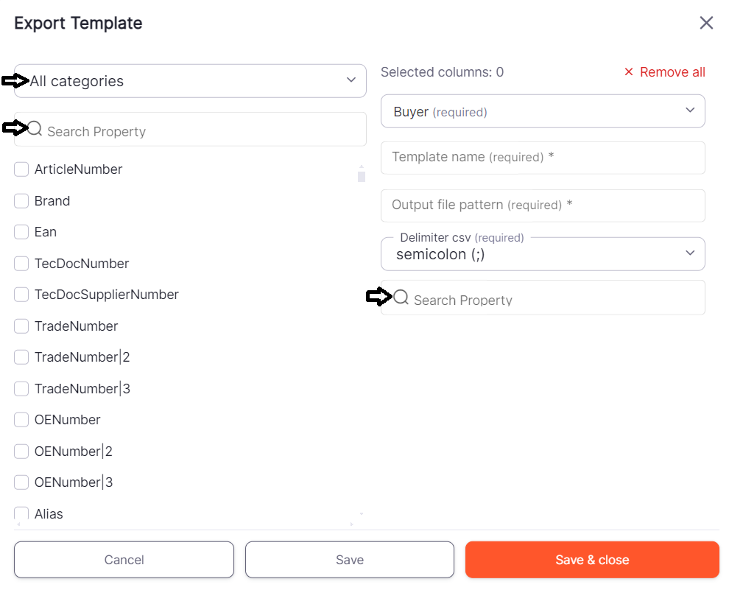Image resolution: width=729 pixels, height=590 pixels.
Task: Focus the Template name input field
Action: pyautogui.click(x=543, y=158)
